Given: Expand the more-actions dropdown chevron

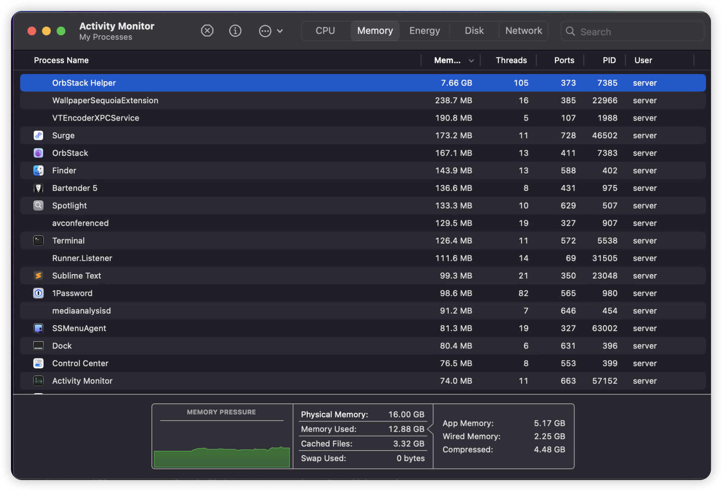Looking at the screenshot, I should coord(280,31).
